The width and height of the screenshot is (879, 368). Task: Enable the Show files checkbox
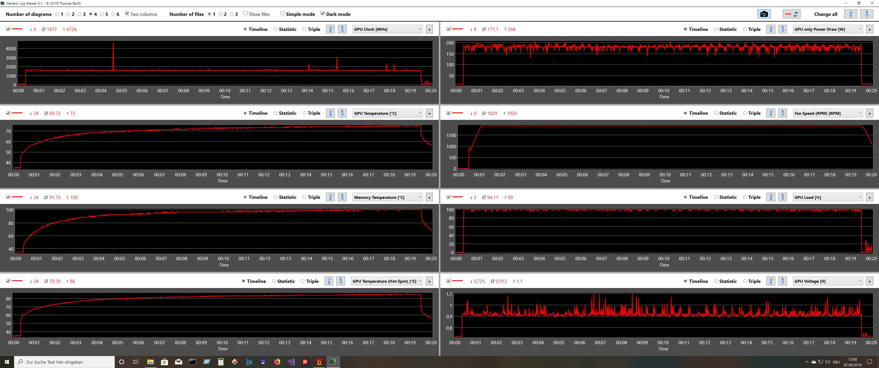click(x=245, y=14)
